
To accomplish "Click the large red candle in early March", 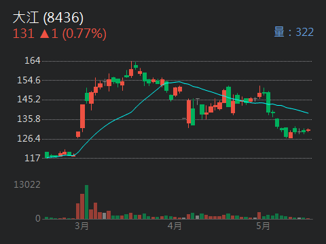I will (82, 117).
